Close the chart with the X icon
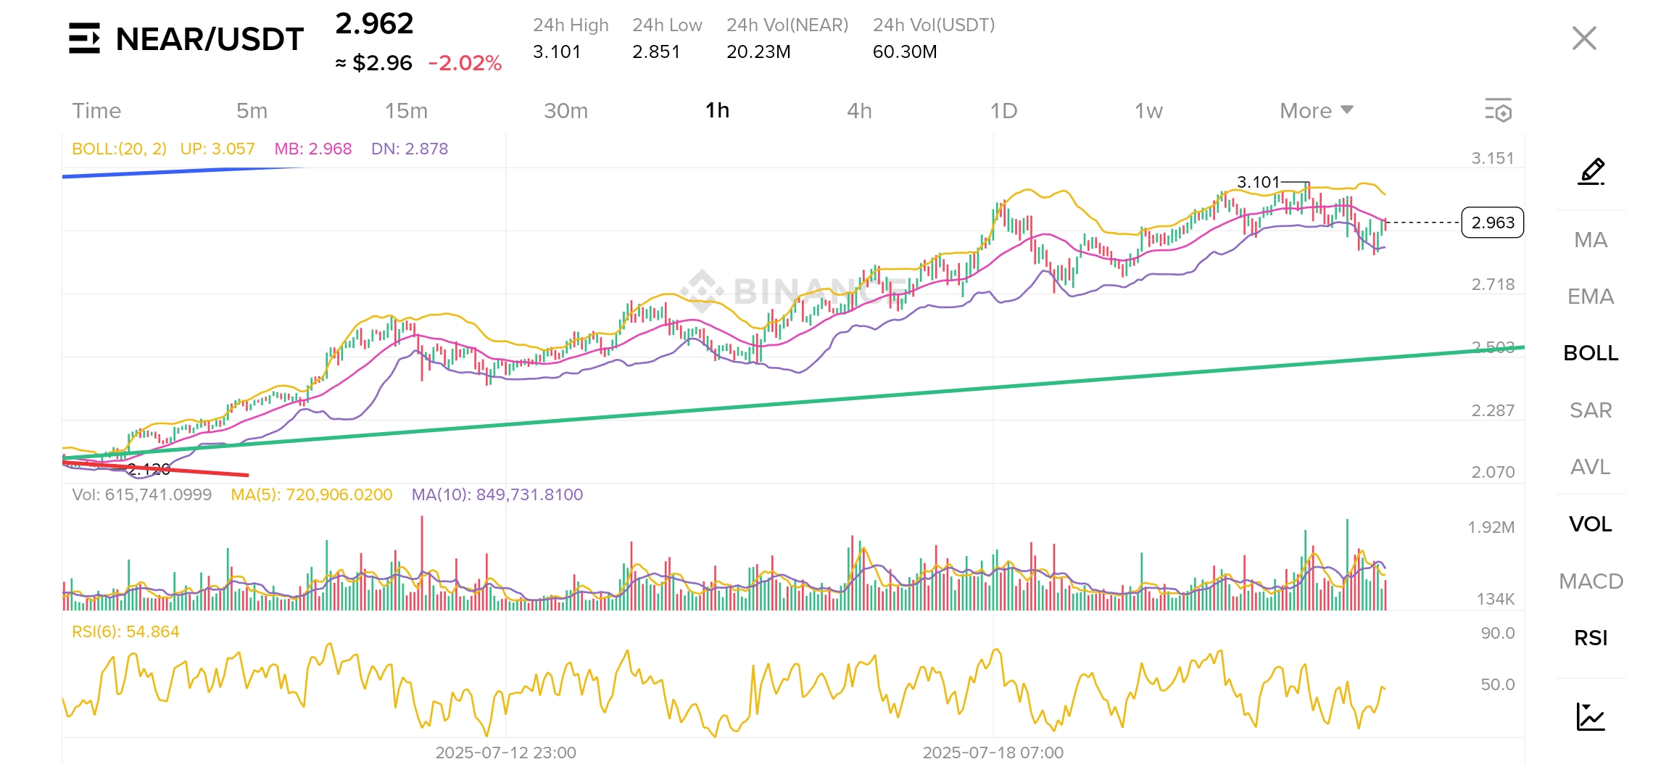Viewport: 1653px width, 783px height. [x=1584, y=38]
